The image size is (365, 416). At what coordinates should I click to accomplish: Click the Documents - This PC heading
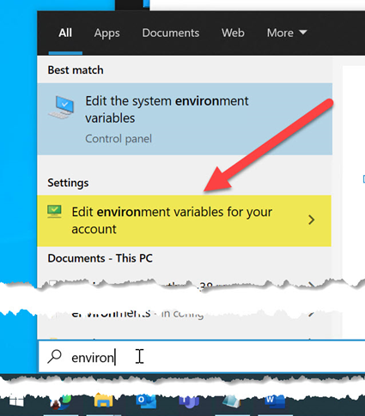coord(100,258)
